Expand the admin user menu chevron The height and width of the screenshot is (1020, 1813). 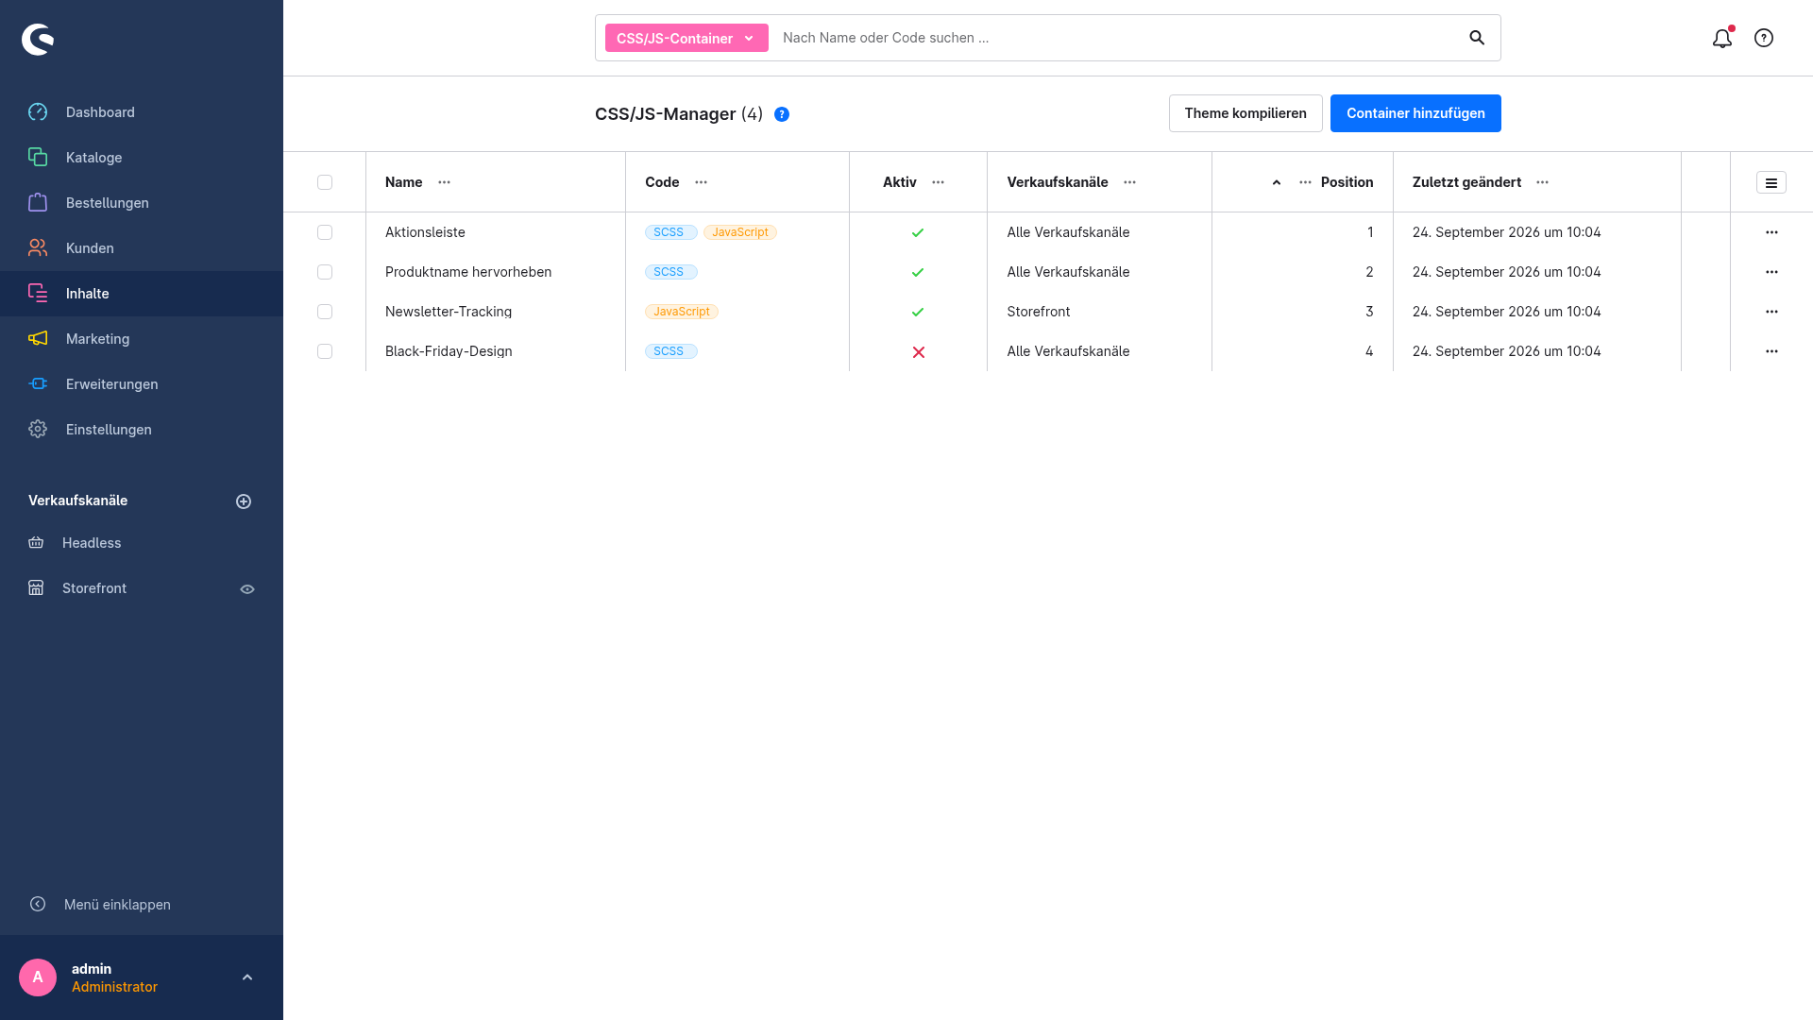click(247, 977)
